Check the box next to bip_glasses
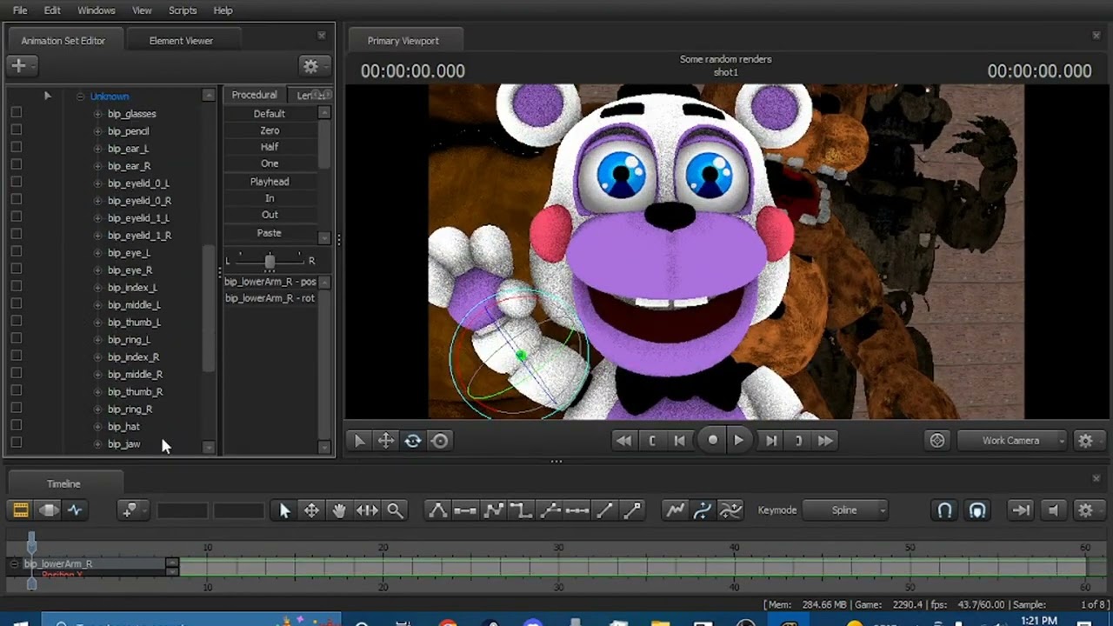Viewport: 1113px width, 626px height. pos(16,113)
